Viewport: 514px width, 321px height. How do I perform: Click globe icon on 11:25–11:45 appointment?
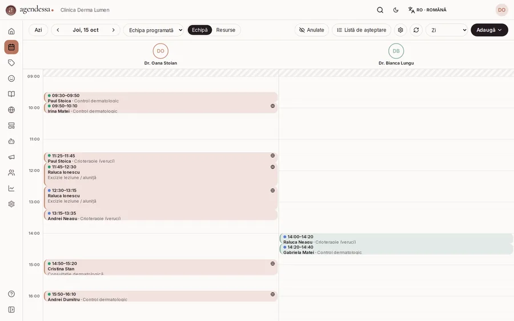tap(272, 155)
